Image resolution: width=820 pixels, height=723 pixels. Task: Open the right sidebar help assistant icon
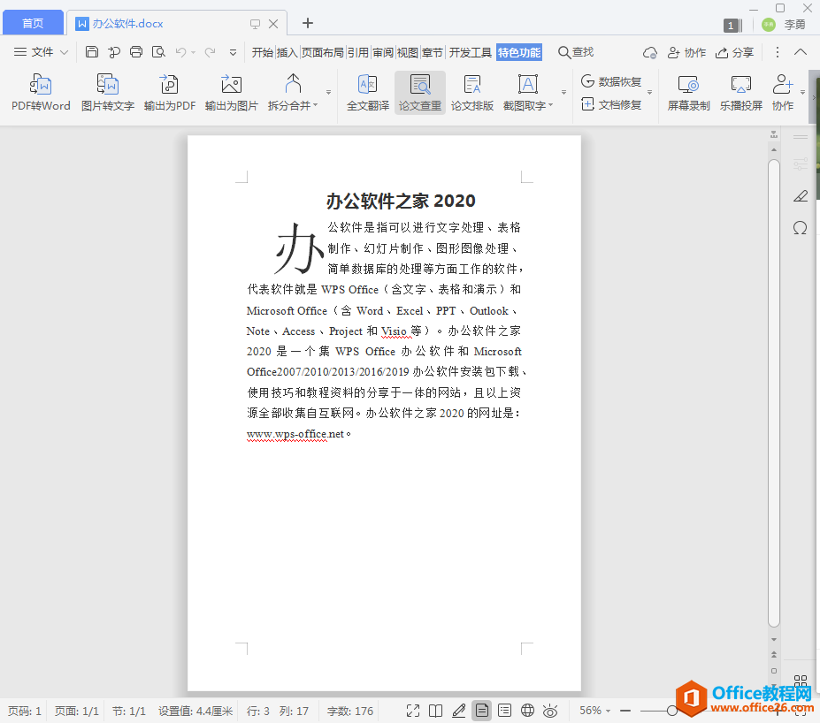(x=801, y=228)
